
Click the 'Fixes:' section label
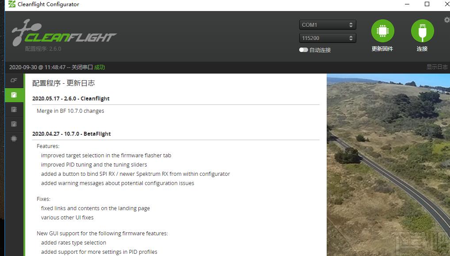click(x=43, y=199)
